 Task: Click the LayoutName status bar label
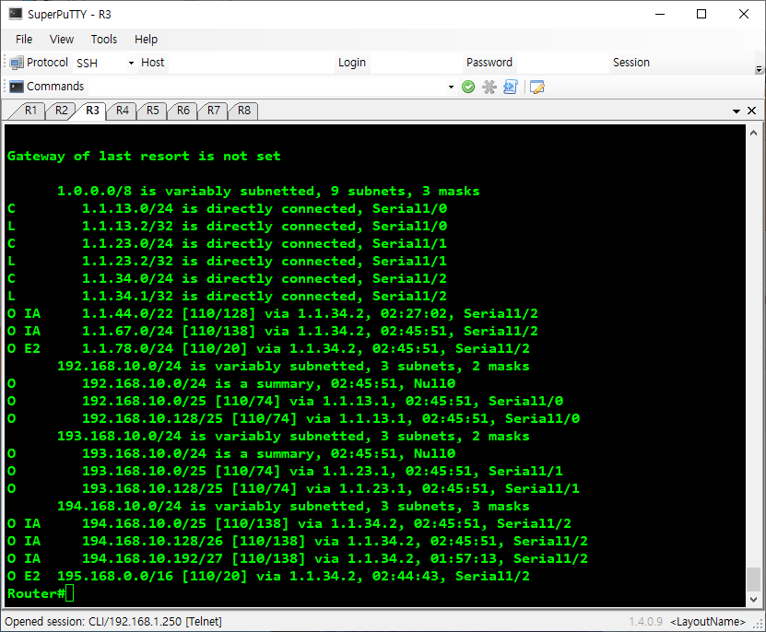click(x=708, y=622)
